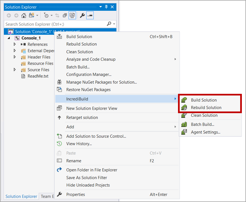Click the Collapse All toolbar icon
Screen dimensions: 246x202
(x=65, y=15)
